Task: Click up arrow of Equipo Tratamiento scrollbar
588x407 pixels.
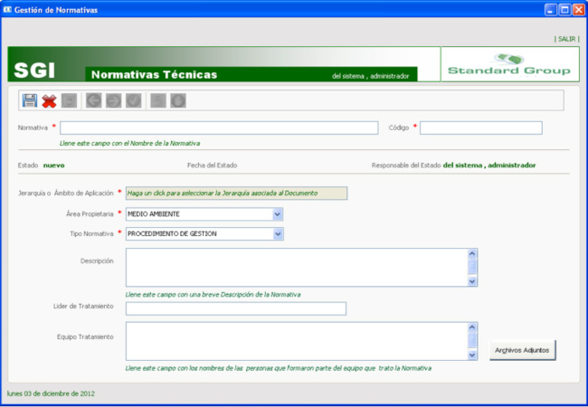Action: [472, 327]
